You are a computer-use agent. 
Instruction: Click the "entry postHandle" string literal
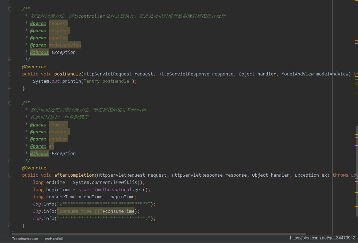point(108,81)
